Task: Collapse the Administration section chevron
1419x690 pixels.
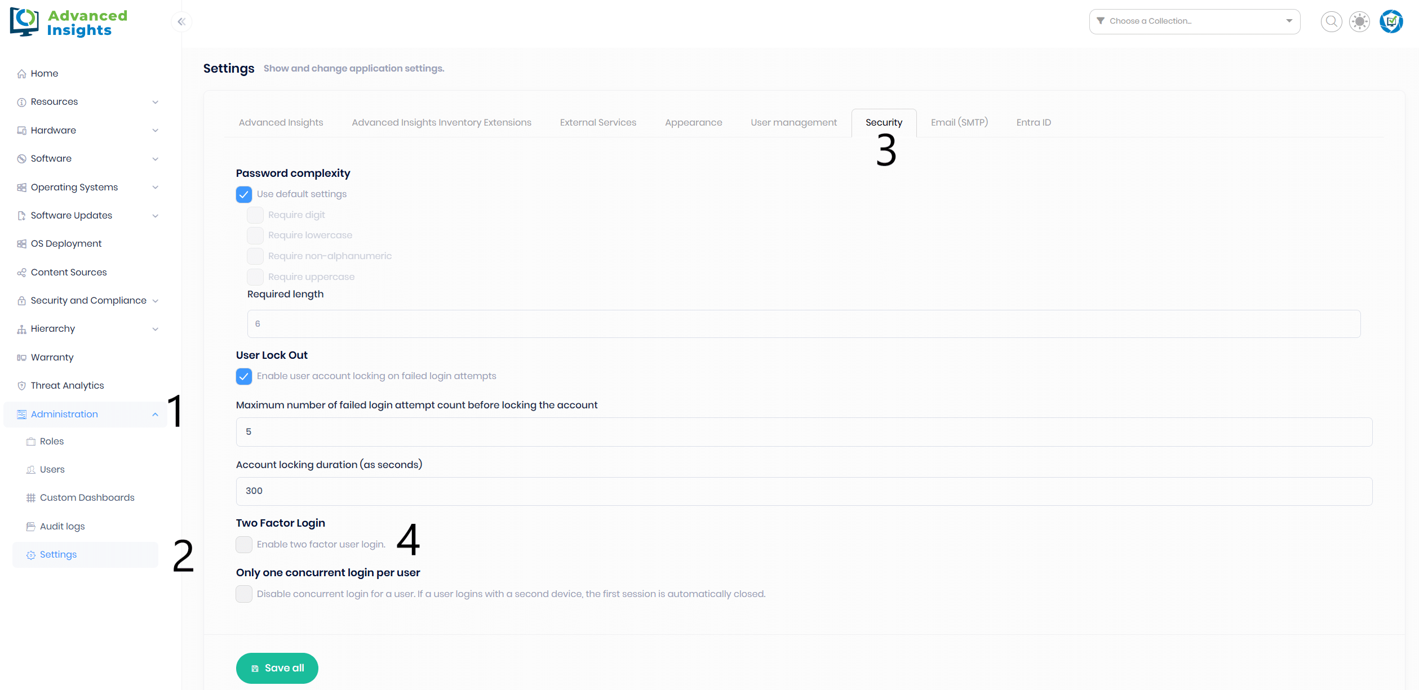Action: click(x=156, y=415)
